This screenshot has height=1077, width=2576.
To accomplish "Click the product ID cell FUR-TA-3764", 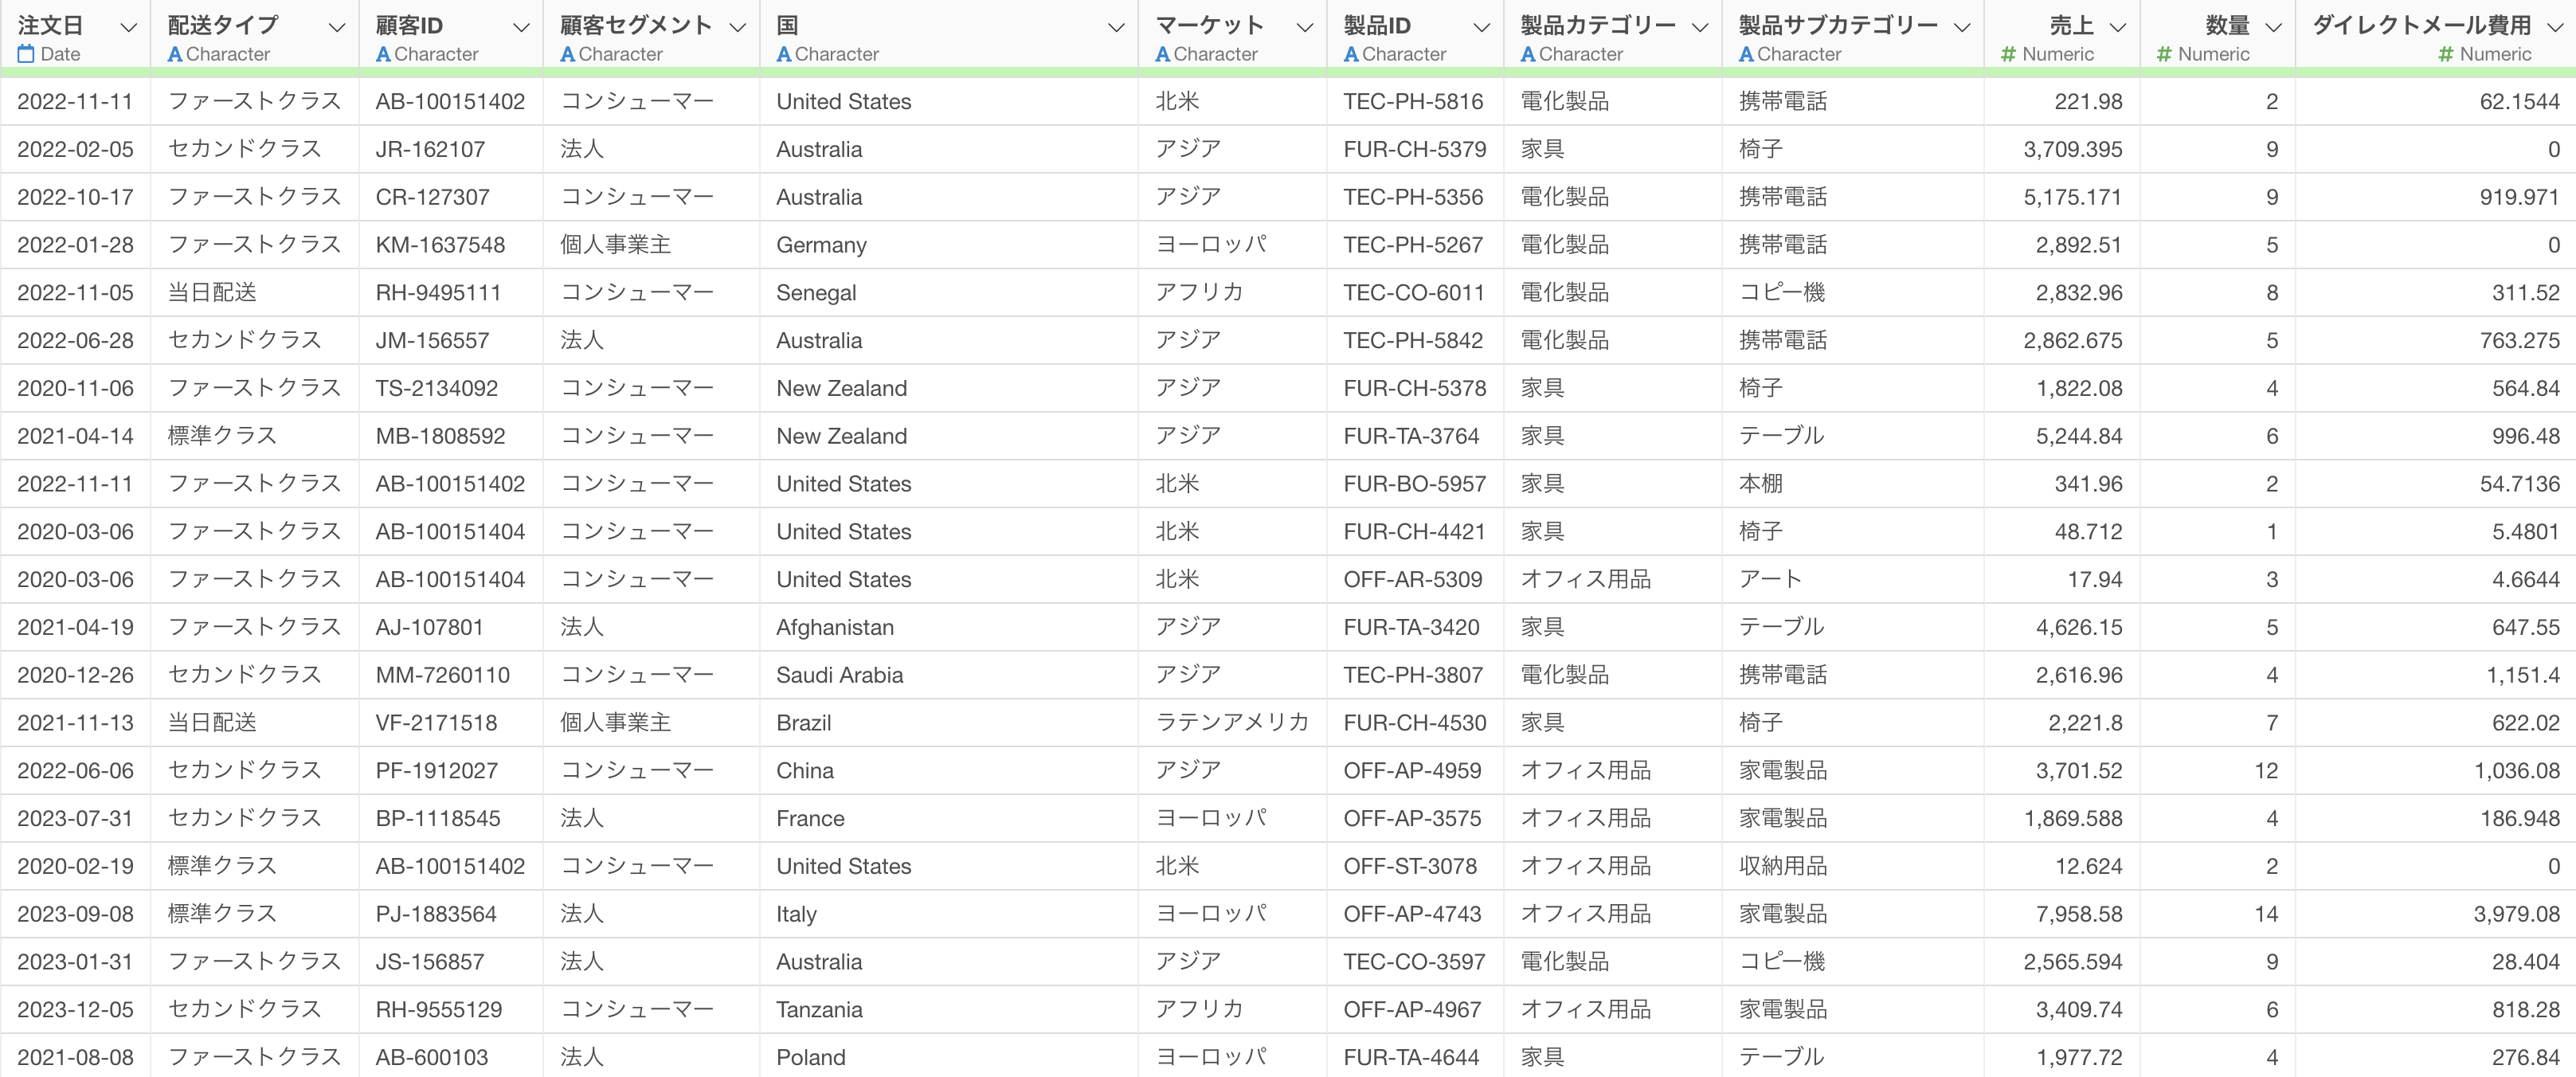I will pos(1411,436).
